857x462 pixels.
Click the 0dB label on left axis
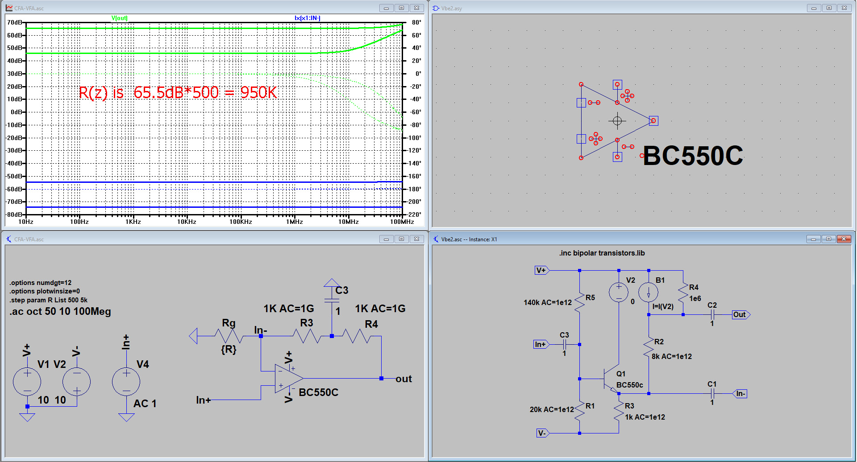pyautogui.click(x=17, y=112)
